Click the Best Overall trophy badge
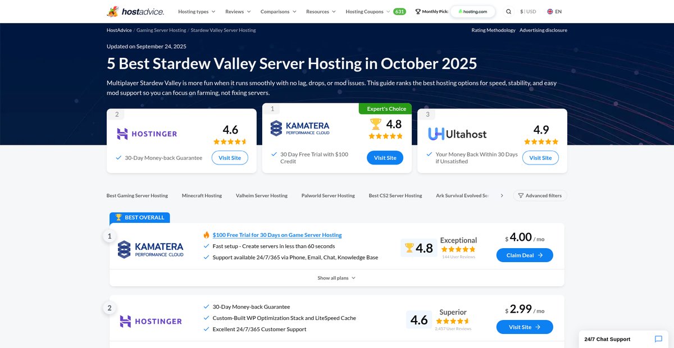The width and height of the screenshot is (674, 348). coord(140,217)
